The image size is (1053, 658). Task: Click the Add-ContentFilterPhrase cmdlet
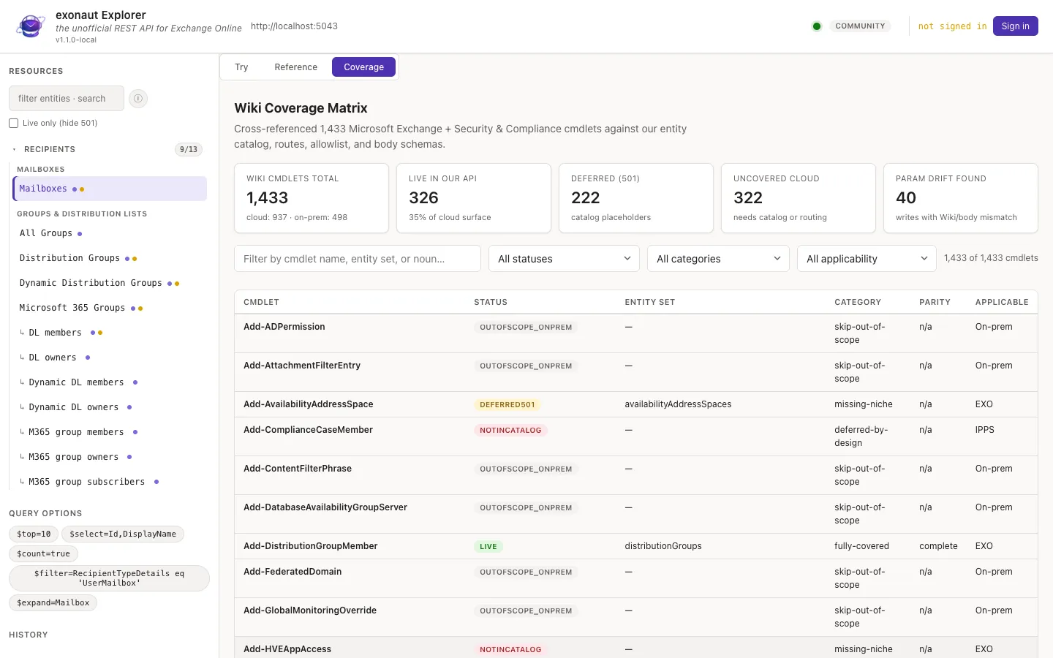tap(298, 469)
